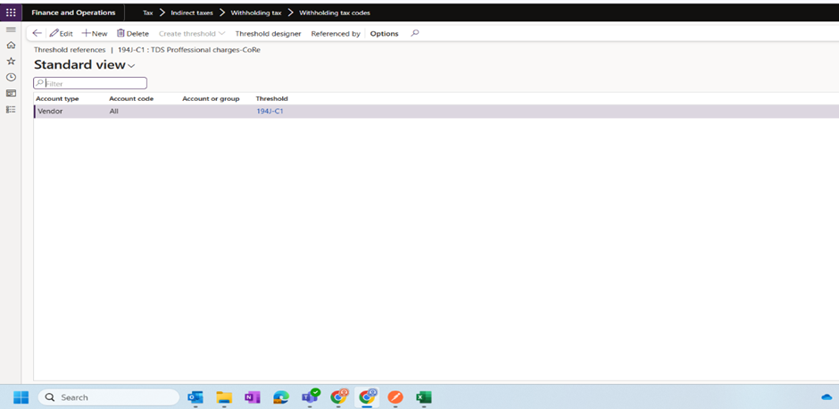Open Recent items clock icon
Image resolution: width=839 pixels, height=409 pixels.
11,77
